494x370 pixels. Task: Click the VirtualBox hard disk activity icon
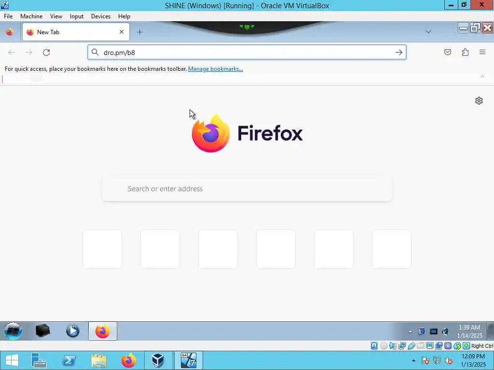[374, 346]
